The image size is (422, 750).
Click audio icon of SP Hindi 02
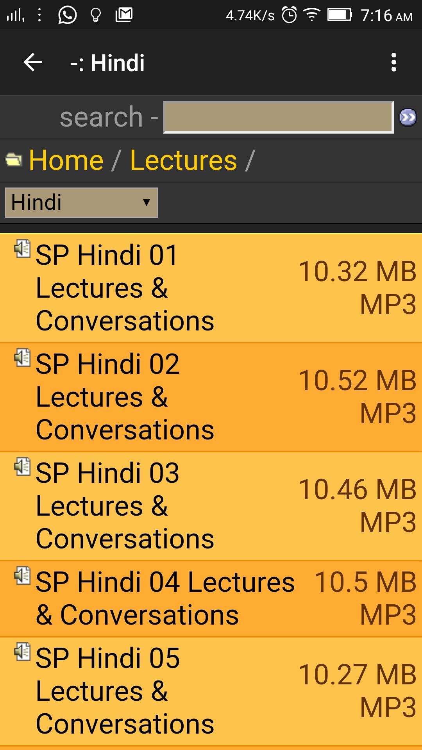click(22, 358)
